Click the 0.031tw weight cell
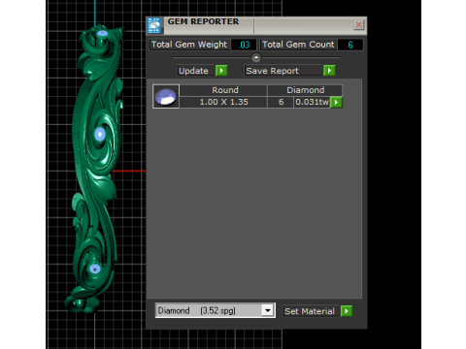 coord(312,102)
